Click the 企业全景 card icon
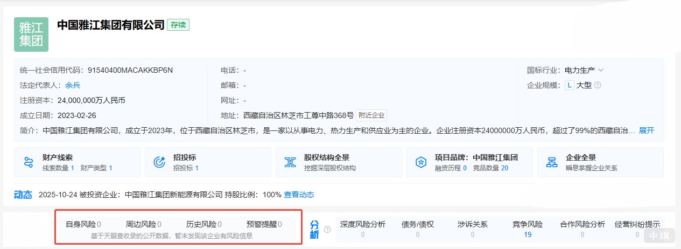The height and width of the screenshot is (249, 681). pos(552,162)
